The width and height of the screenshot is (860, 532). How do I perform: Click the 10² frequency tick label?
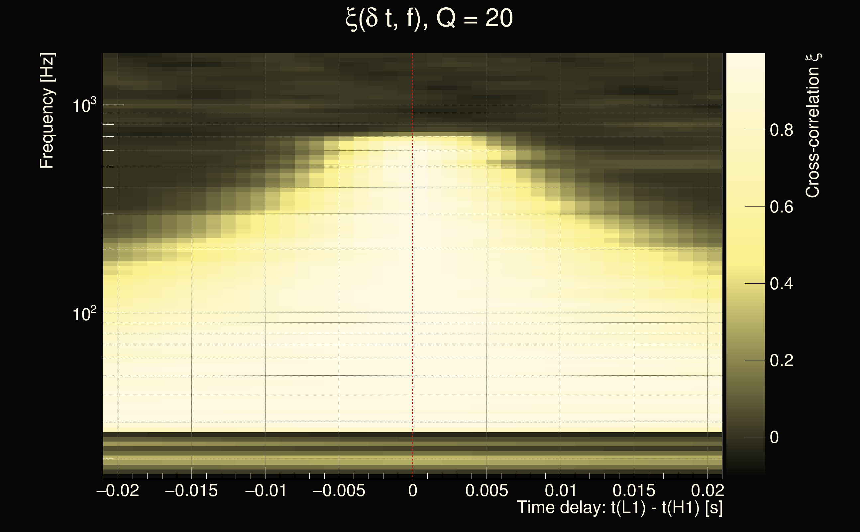(84, 313)
